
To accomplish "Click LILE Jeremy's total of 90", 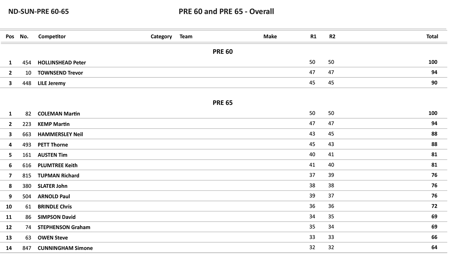I will click(x=434, y=83).
